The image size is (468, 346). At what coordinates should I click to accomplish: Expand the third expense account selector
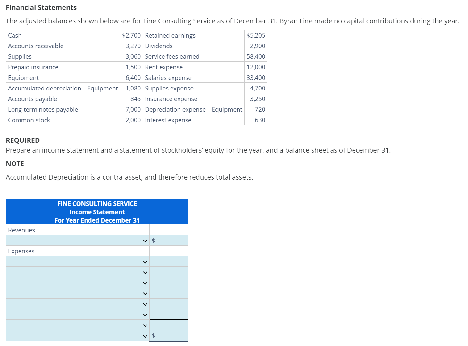coord(145,283)
